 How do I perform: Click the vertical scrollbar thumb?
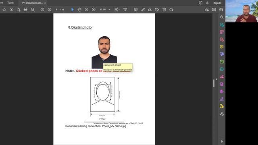[214, 83]
